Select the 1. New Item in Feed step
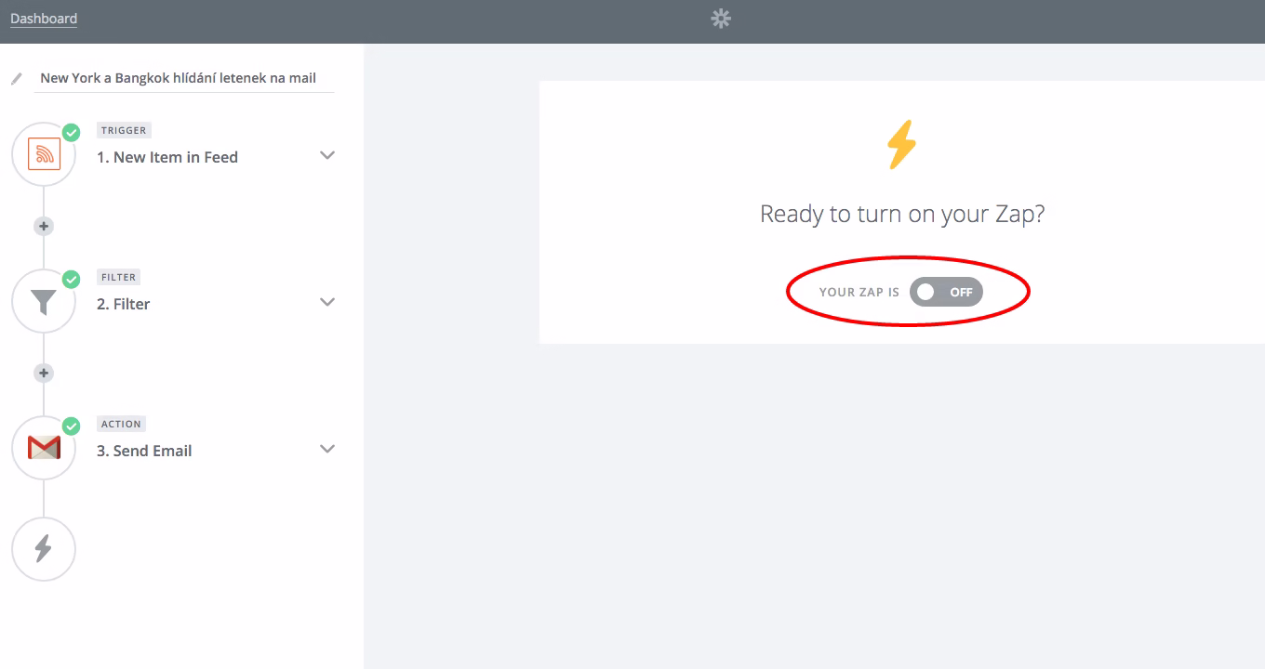This screenshot has height=669, width=1265. pos(167,157)
